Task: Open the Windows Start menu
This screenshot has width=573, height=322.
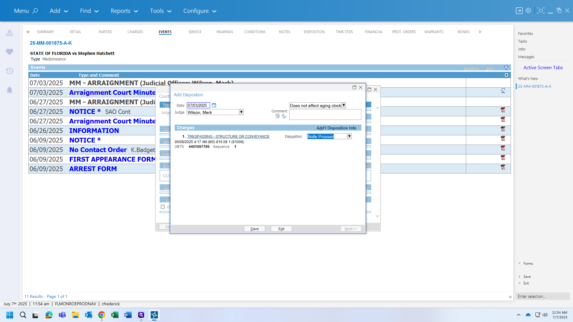Action: [x=10, y=315]
